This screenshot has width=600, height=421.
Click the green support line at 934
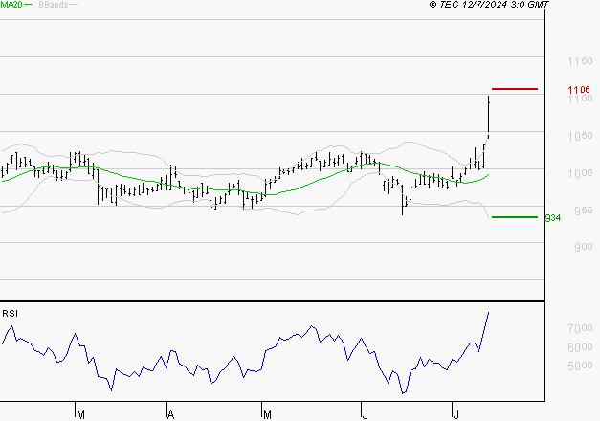tap(515, 217)
